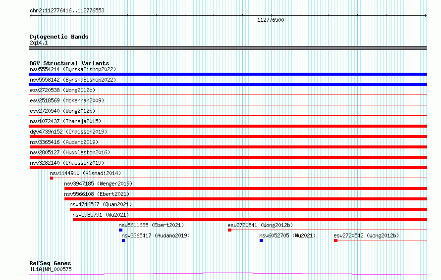Select nsv3947185 (Wenger2019) variant label
Screen dimensions: 441x280
click(x=98, y=184)
